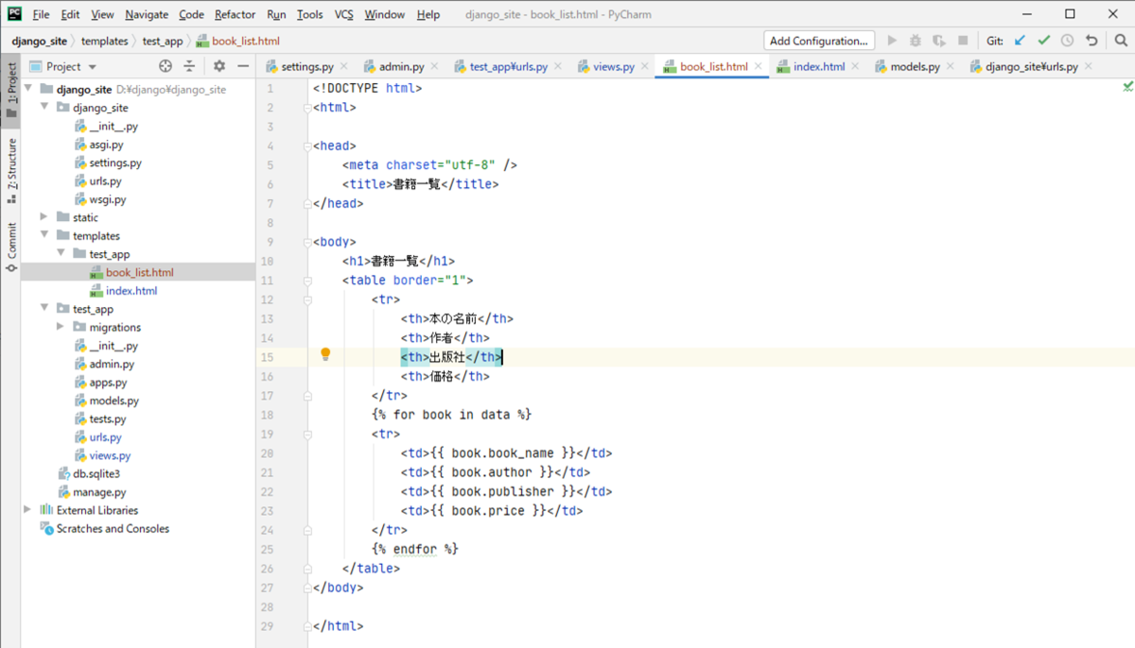Fold the head tag at line 4

click(307, 145)
